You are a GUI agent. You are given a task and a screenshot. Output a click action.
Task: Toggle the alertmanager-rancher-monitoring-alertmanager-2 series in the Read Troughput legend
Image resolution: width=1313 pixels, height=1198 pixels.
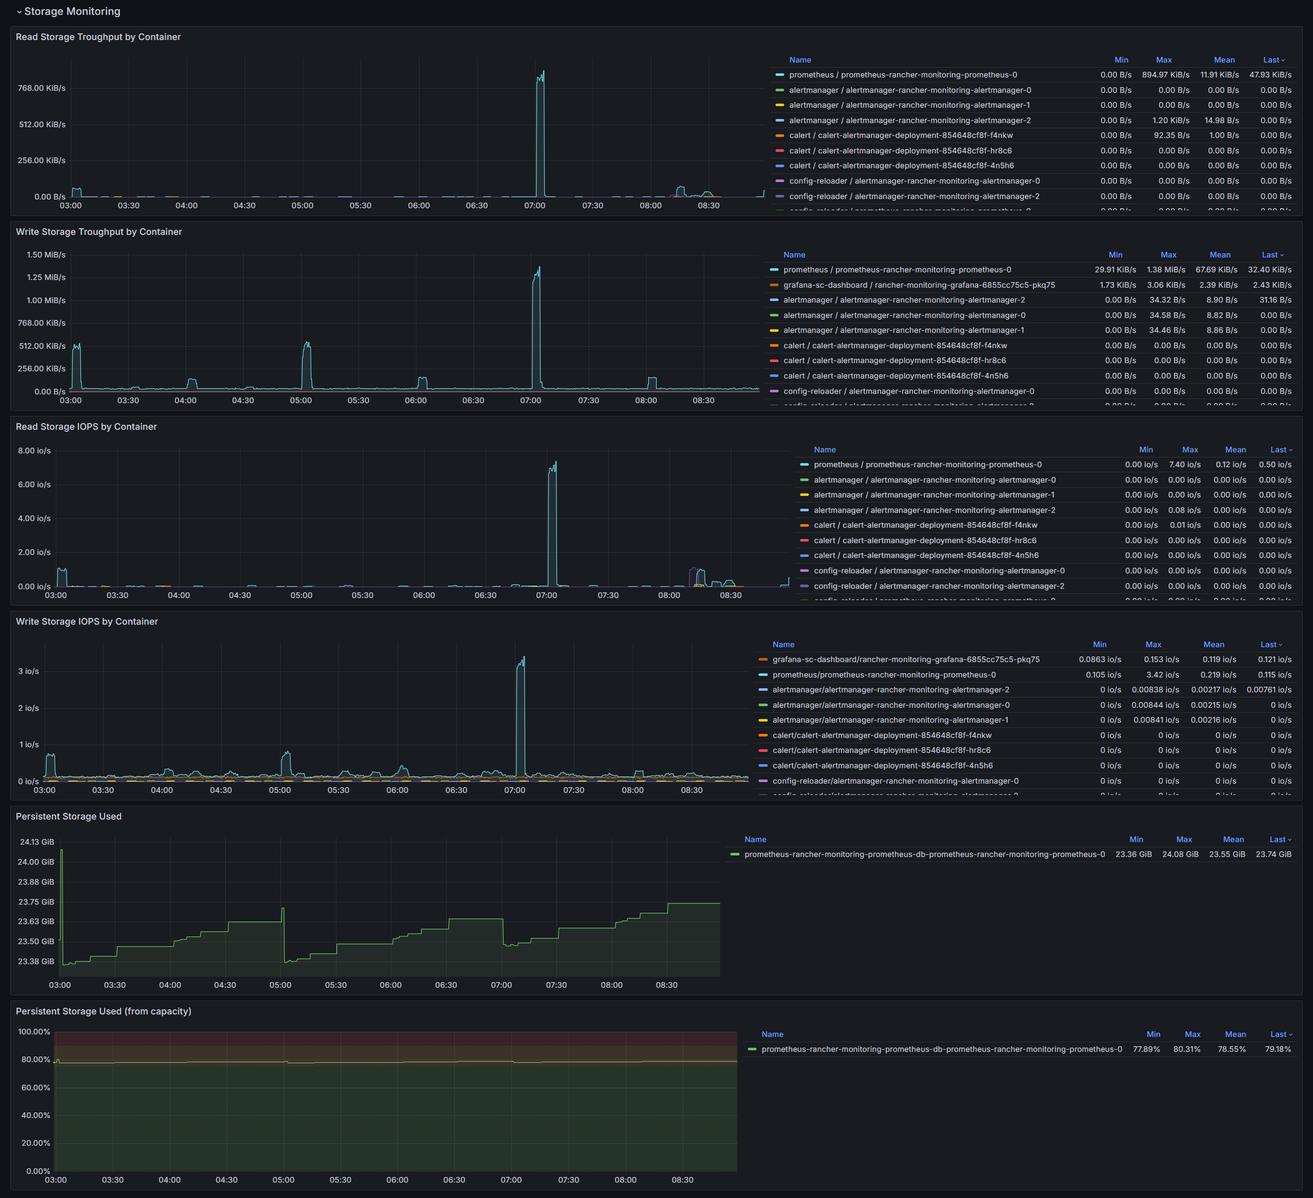(x=909, y=121)
